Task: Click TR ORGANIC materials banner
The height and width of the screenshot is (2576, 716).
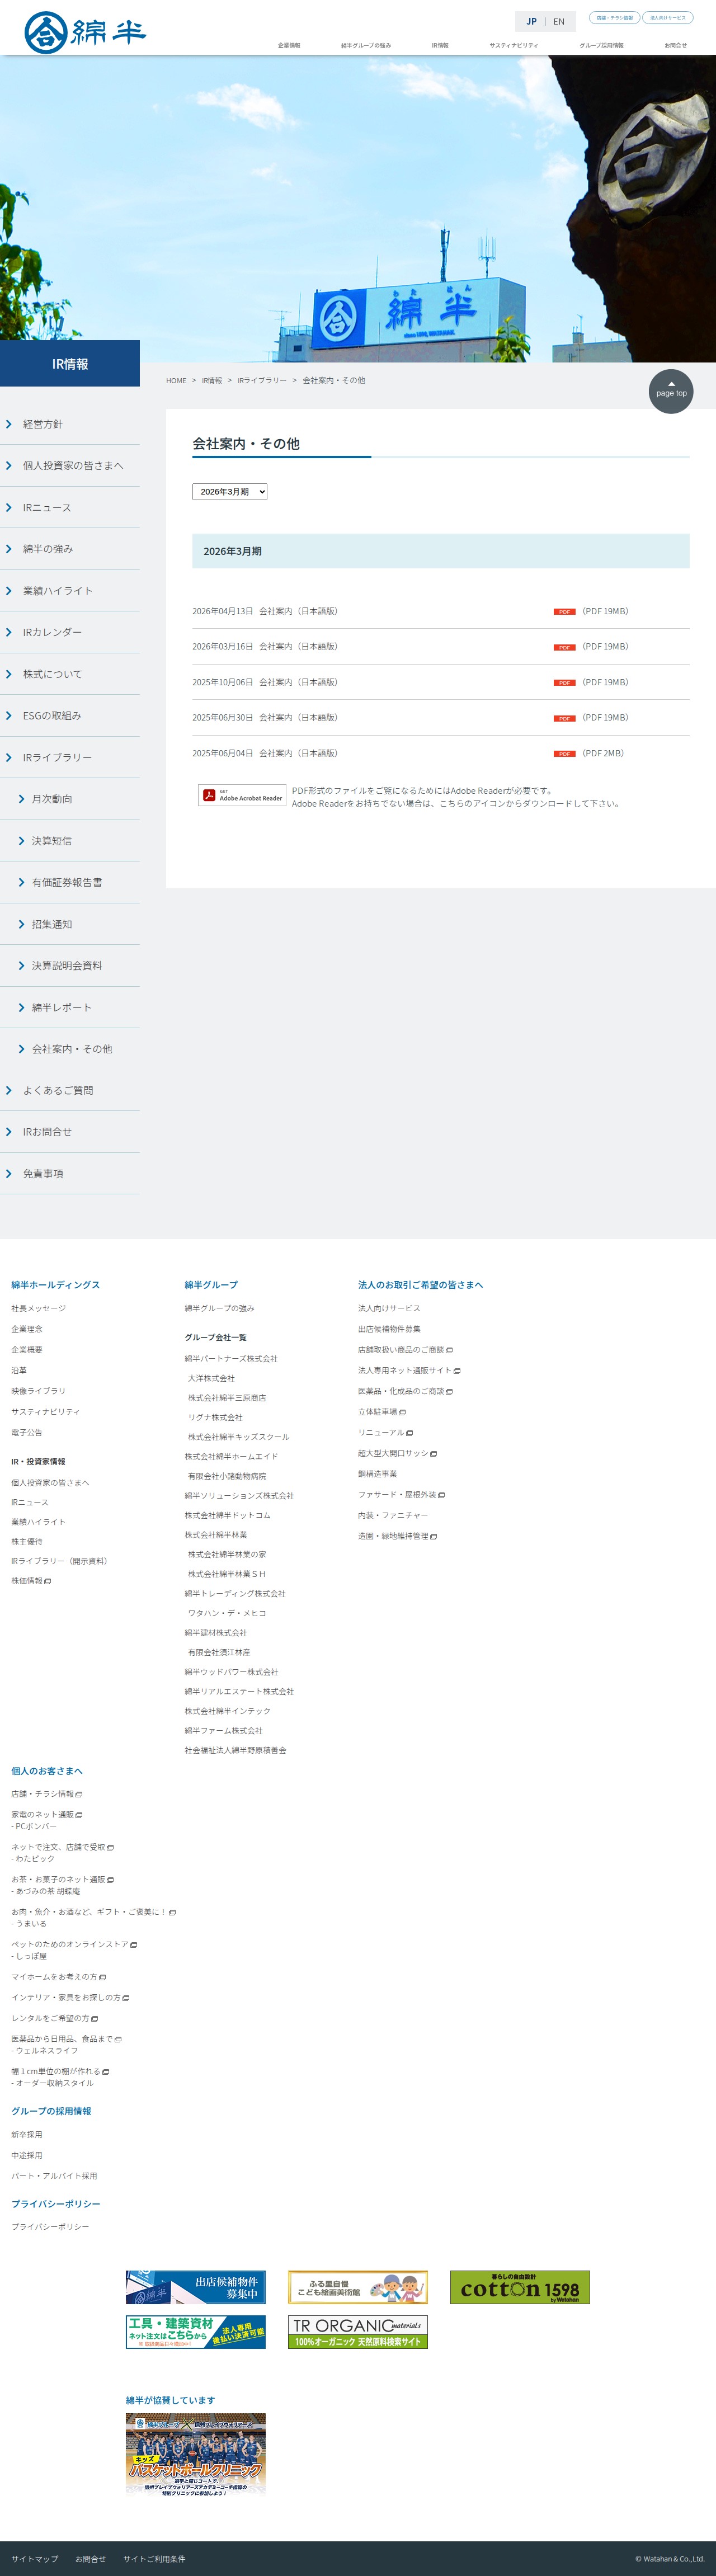Action: pos(358,2332)
